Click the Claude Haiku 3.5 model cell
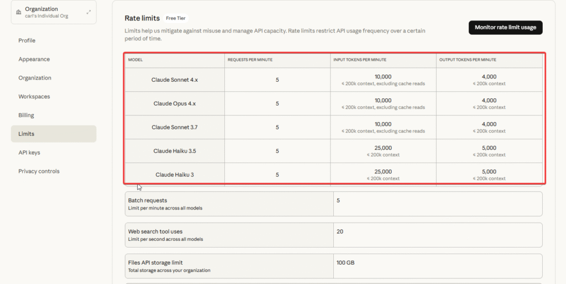The width and height of the screenshot is (566, 284). click(175, 151)
